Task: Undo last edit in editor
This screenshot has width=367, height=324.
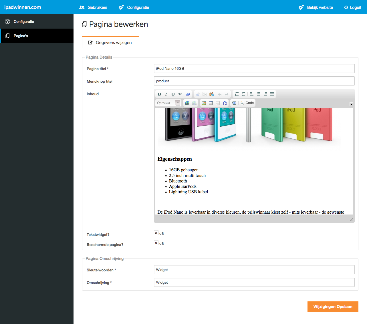Action: click(220, 94)
